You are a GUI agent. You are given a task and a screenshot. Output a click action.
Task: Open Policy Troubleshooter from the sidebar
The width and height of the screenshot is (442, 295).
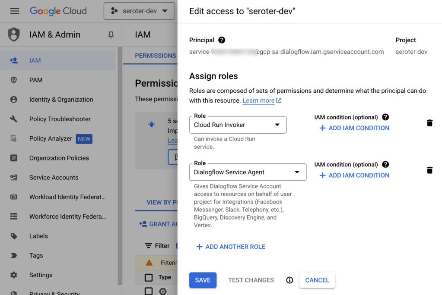[60, 119]
